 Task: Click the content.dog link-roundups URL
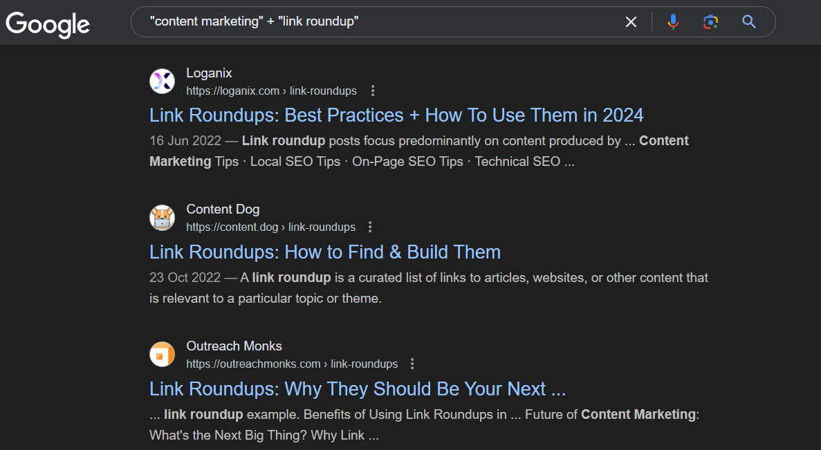point(270,227)
